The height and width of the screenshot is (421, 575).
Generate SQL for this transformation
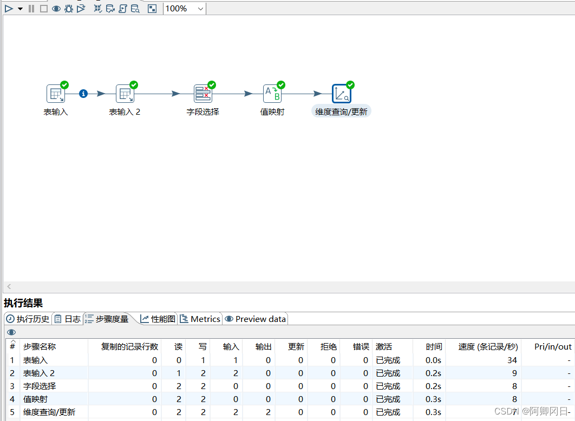tap(123, 9)
